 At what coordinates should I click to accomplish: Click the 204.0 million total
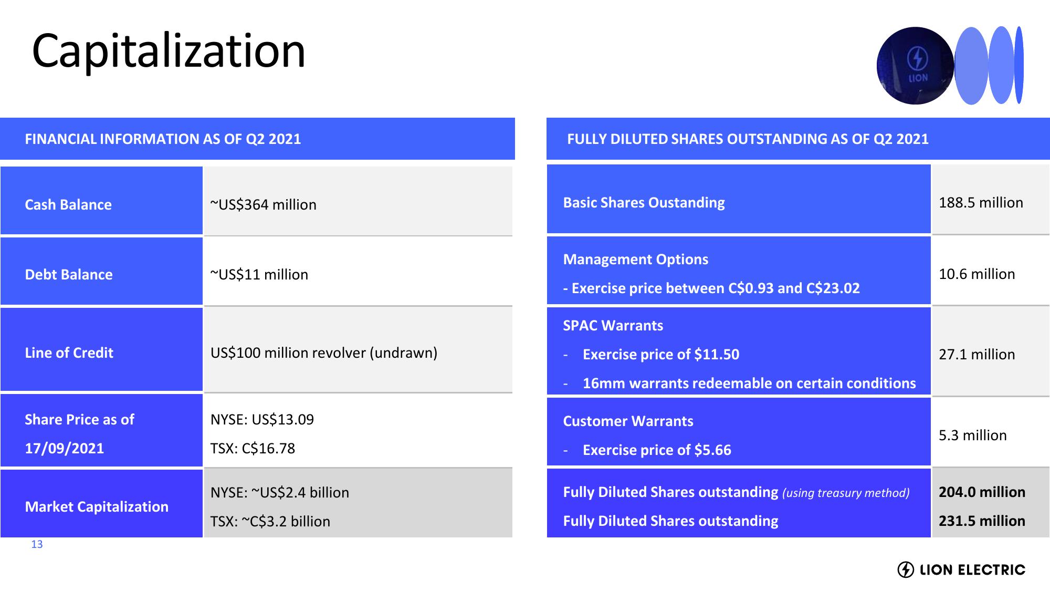click(x=982, y=492)
